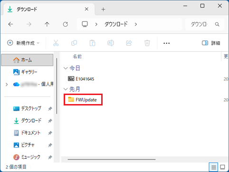Toggle the 詳細 details pane
Viewport: 229px width, 172px height.
(211, 43)
